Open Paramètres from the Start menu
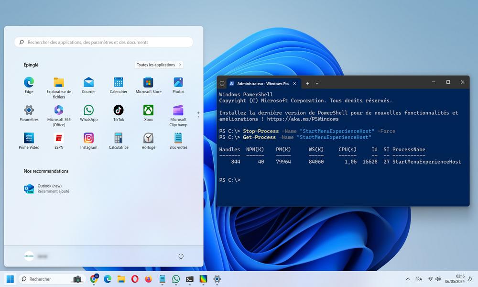 [x=29, y=111]
